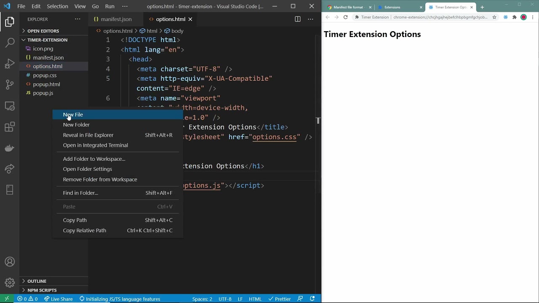539x303 pixels.
Task: Select Copy Relative Path menu entry
Action: [117, 230]
